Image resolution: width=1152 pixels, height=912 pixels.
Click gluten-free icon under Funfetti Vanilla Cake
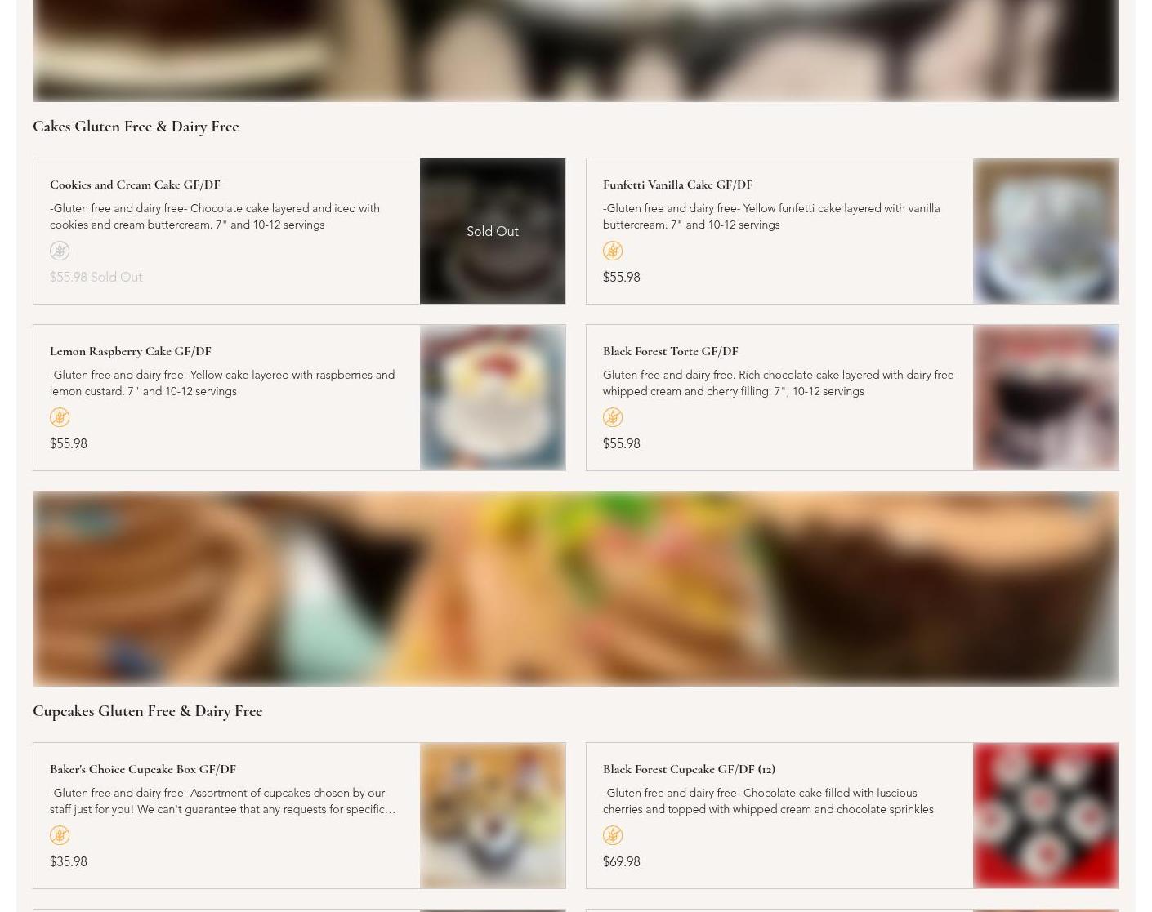pyautogui.click(x=613, y=251)
